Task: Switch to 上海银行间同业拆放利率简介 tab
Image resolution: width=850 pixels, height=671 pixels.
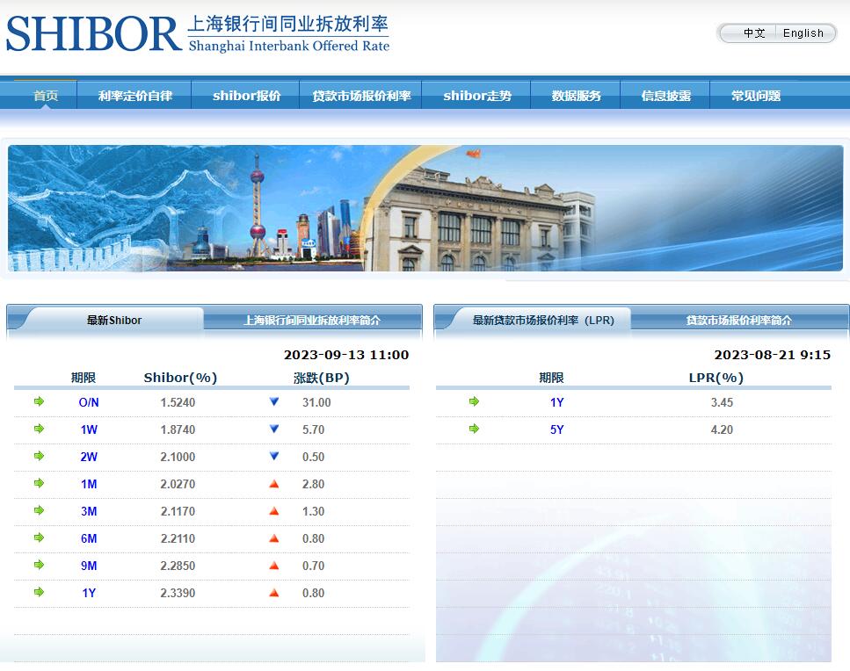Action: tap(312, 320)
